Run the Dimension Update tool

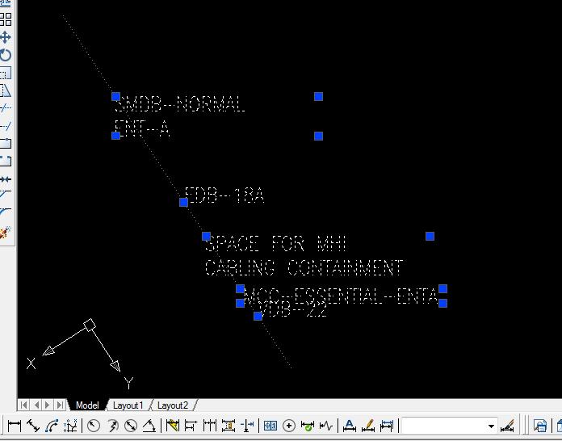click(x=387, y=426)
